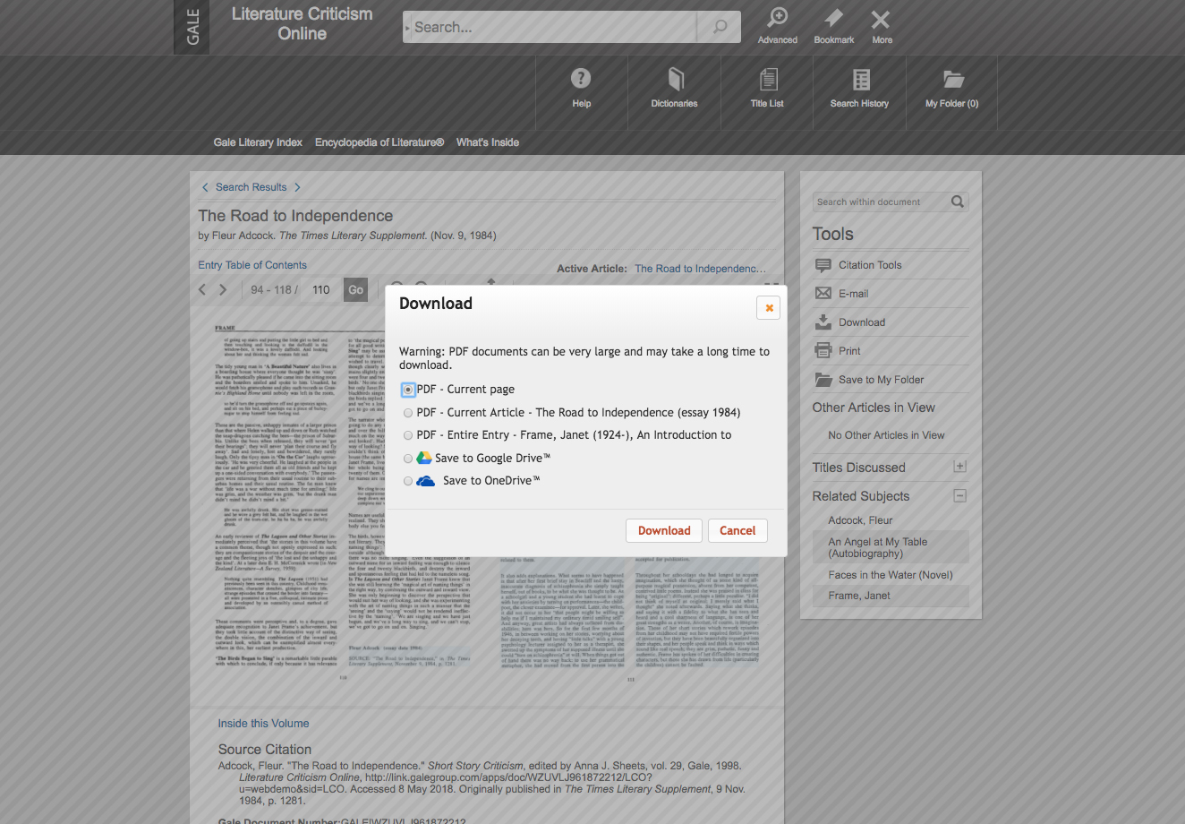This screenshot has width=1185, height=824.
Task: Open My Folder (0) icon
Action: [953, 79]
